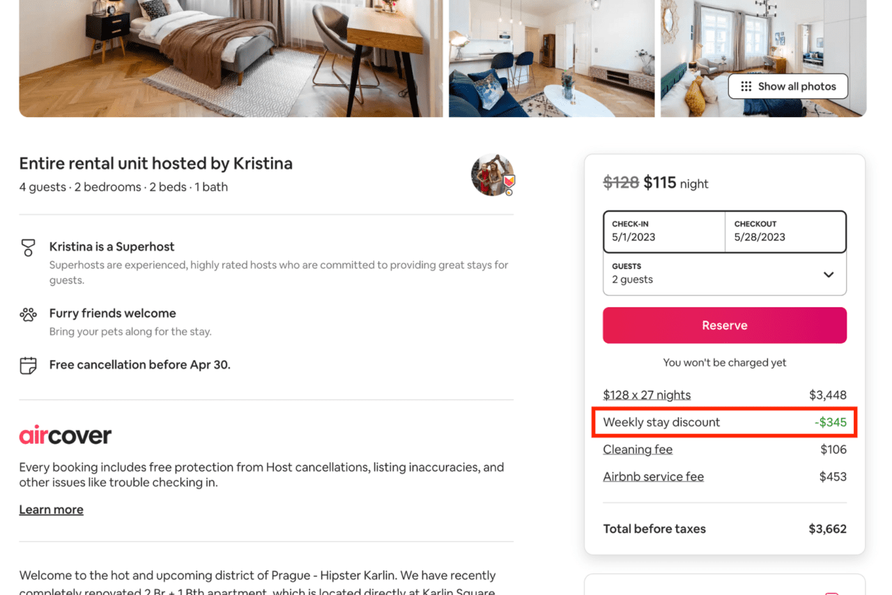Click the small verification badge below the shield
892x595 pixels.
[509, 192]
